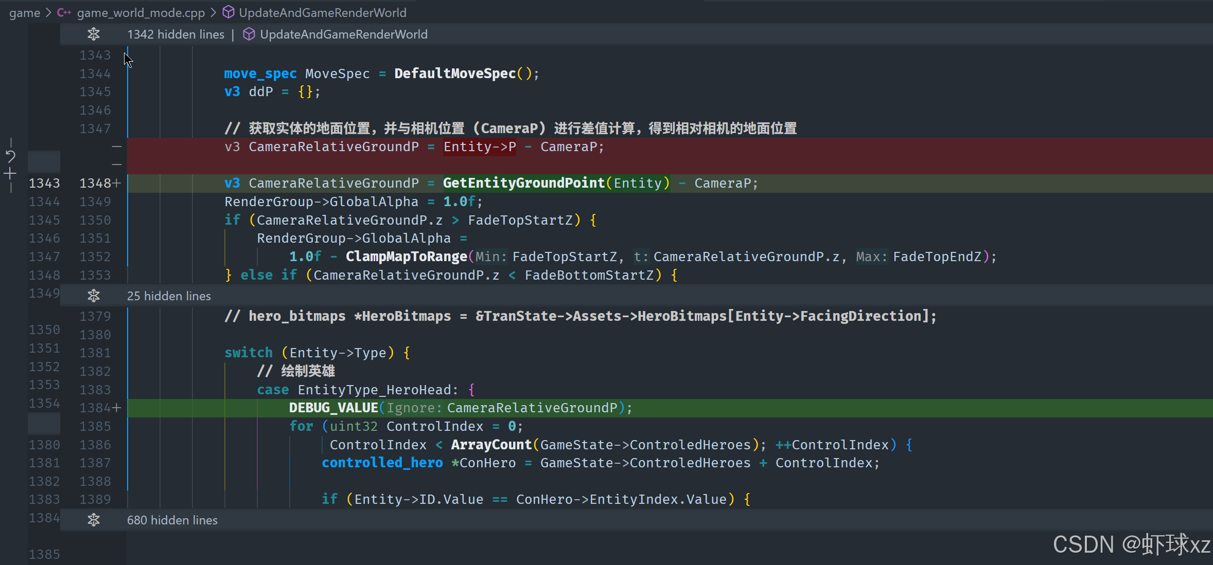The width and height of the screenshot is (1213, 565).
Task: Open the game folder breadcrumb
Action: coord(24,13)
